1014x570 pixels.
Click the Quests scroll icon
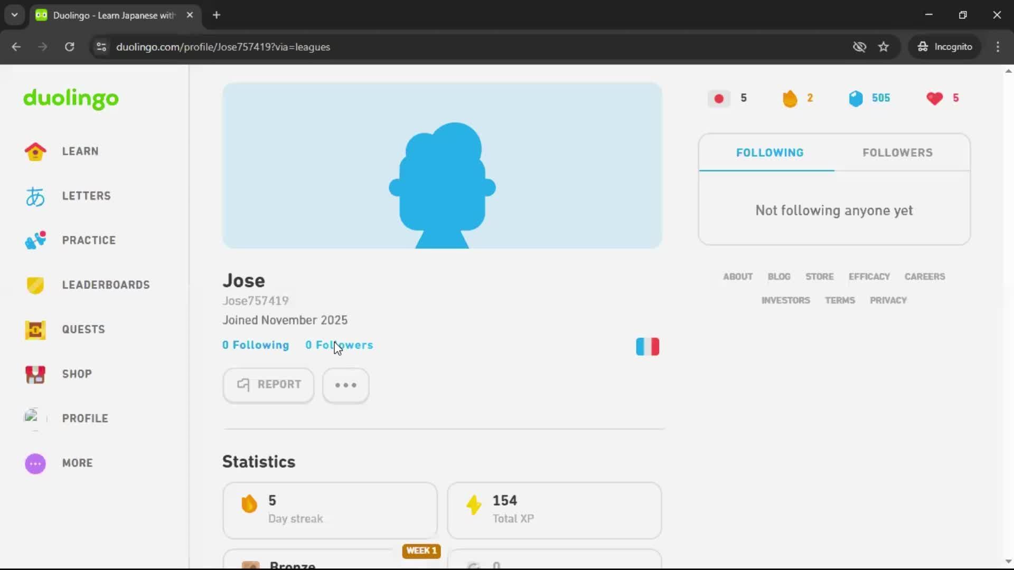pos(35,330)
